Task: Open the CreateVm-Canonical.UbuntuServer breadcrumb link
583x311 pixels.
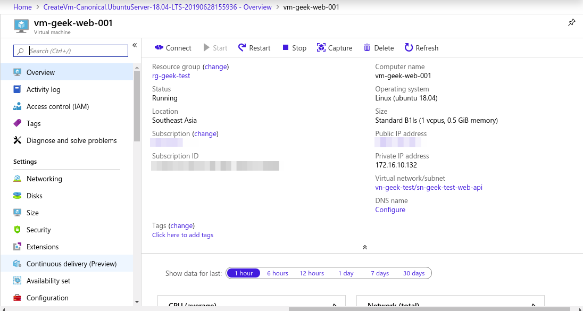Action: [x=157, y=7]
